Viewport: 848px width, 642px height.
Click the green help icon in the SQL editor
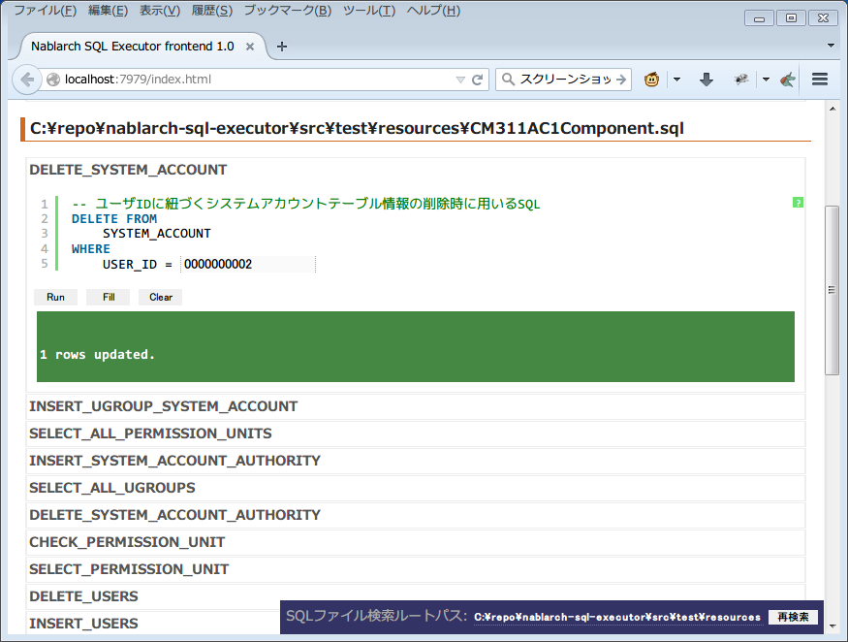pyautogui.click(x=798, y=203)
